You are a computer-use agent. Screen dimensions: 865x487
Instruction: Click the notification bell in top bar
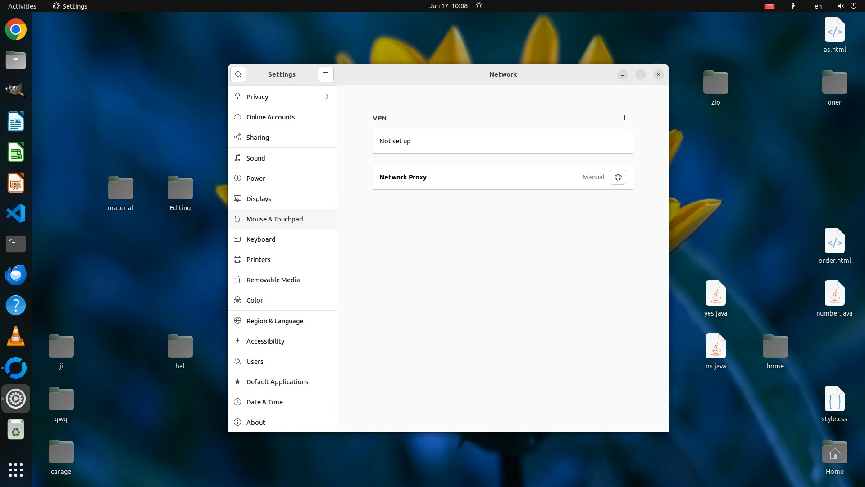point(479,6)
